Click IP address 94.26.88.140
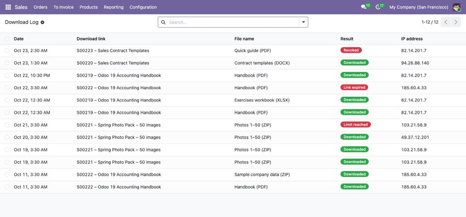The height and width of the screenshot is (217, 466). 415,63
